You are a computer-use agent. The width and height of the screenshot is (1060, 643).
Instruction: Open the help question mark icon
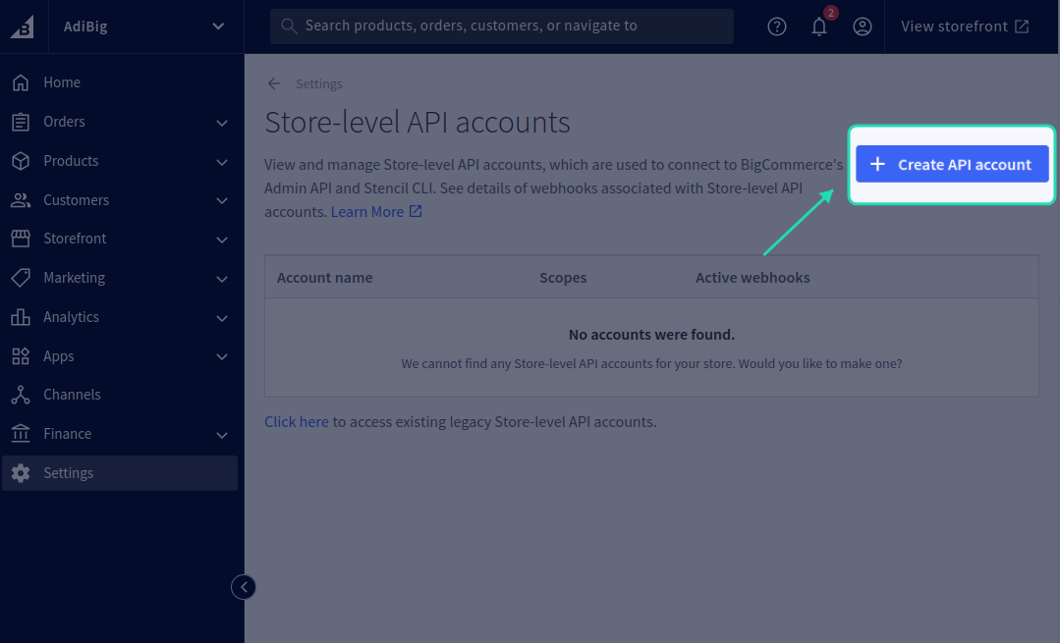[777, 27]
